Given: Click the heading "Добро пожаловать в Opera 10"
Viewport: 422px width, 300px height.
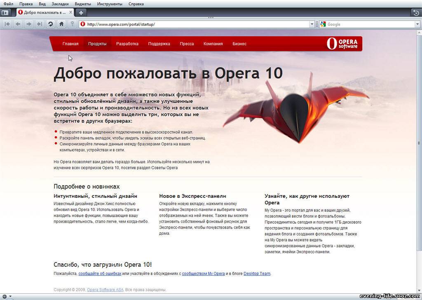Looking at the screenshot, I should (168, 73).
